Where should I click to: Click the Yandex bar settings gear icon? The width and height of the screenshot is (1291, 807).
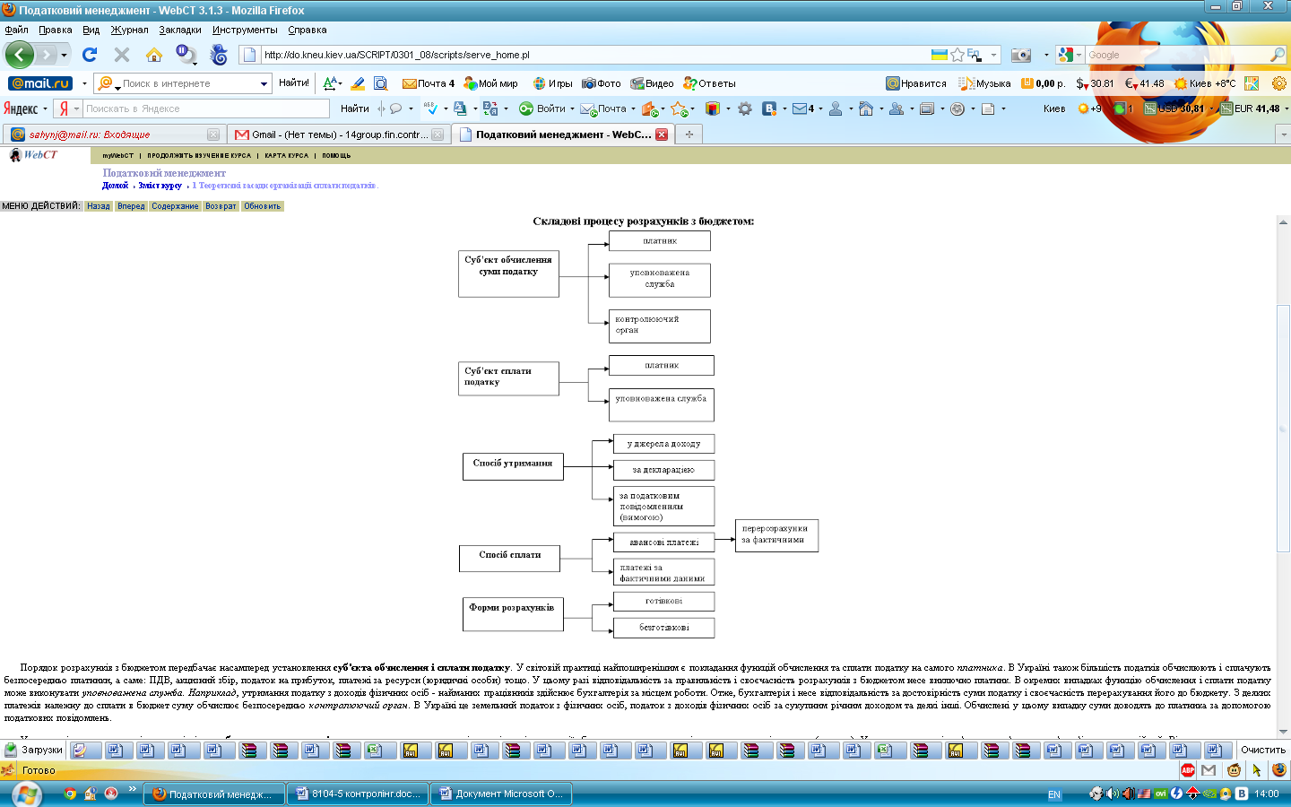(x=744, y=108)
